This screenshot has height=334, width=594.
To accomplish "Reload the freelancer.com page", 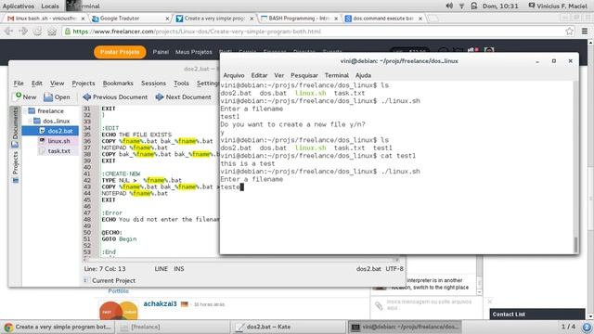I will pos(37,32).
